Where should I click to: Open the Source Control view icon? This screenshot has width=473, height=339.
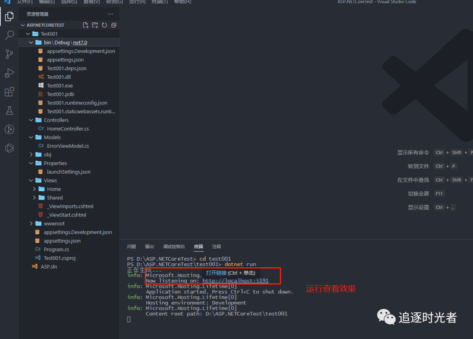click(x=9, y=54)
